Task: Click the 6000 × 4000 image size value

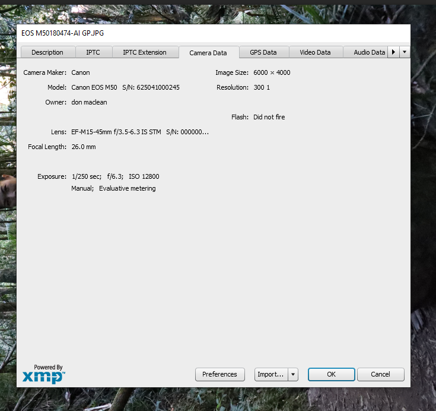Action: click(272, 72)
